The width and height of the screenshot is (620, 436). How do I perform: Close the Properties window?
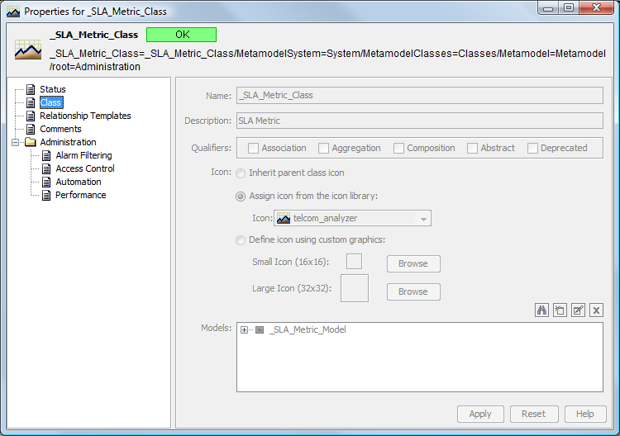[597, 8]
